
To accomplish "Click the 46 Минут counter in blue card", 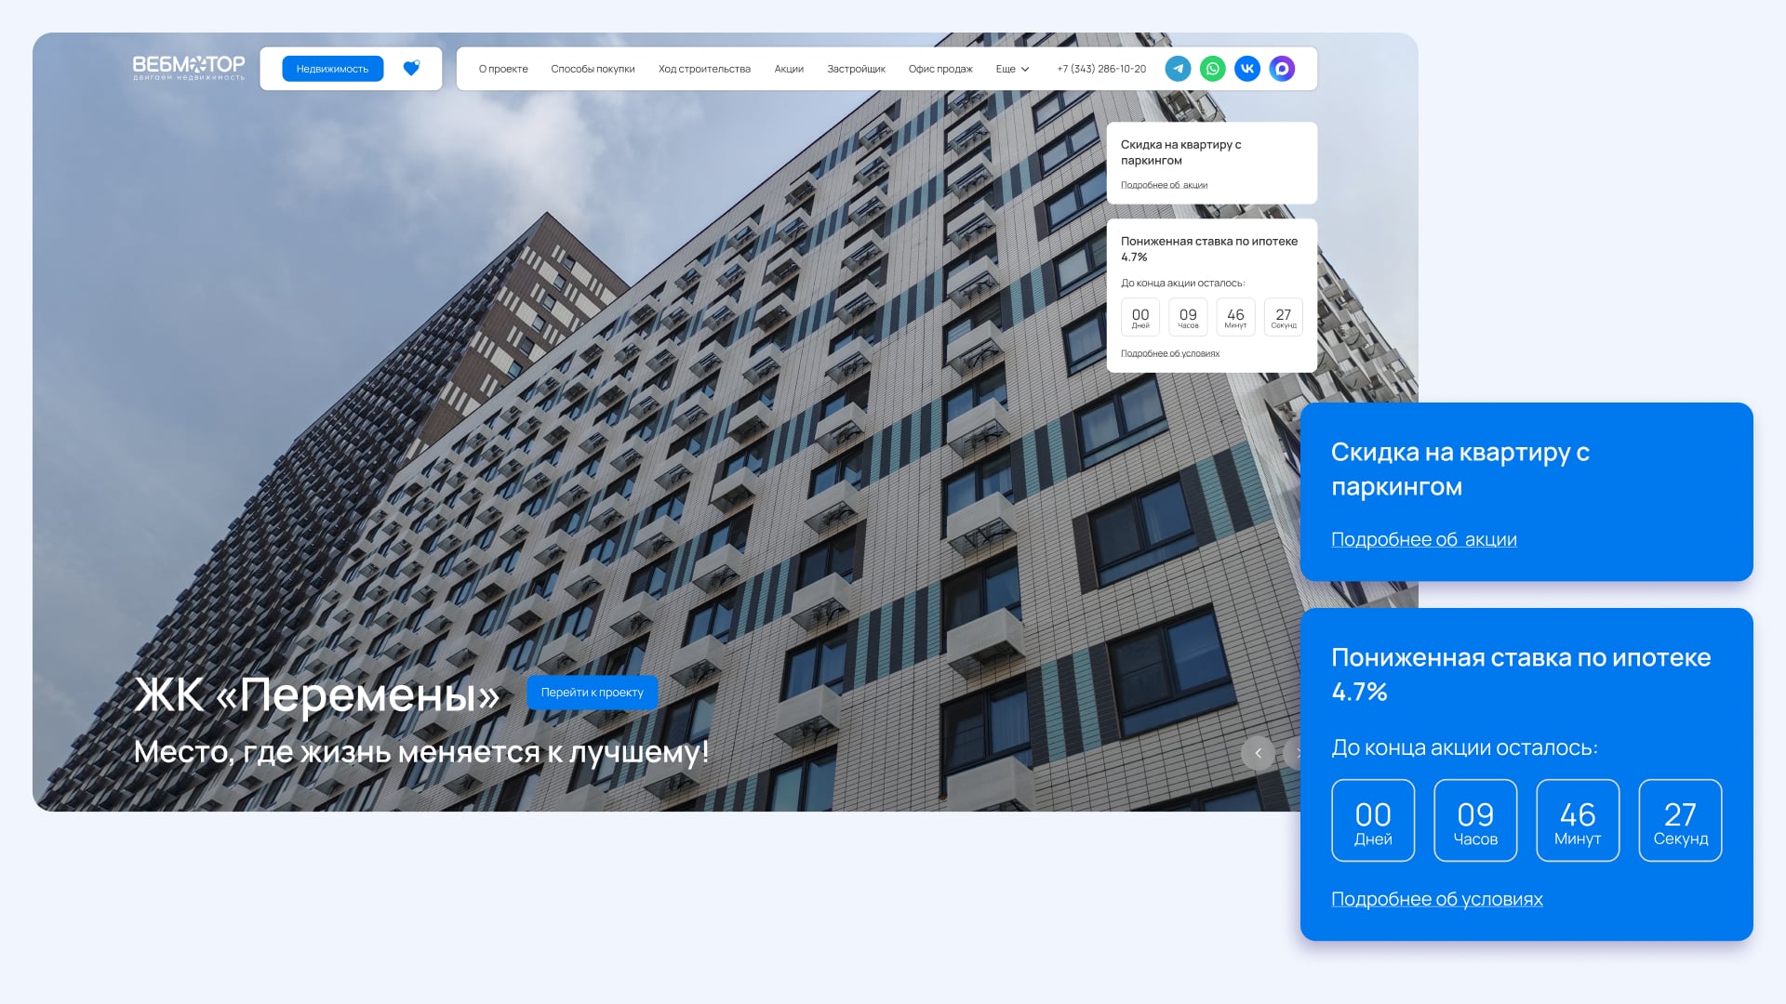I will pyautogui.click(x=1578, y=821).
